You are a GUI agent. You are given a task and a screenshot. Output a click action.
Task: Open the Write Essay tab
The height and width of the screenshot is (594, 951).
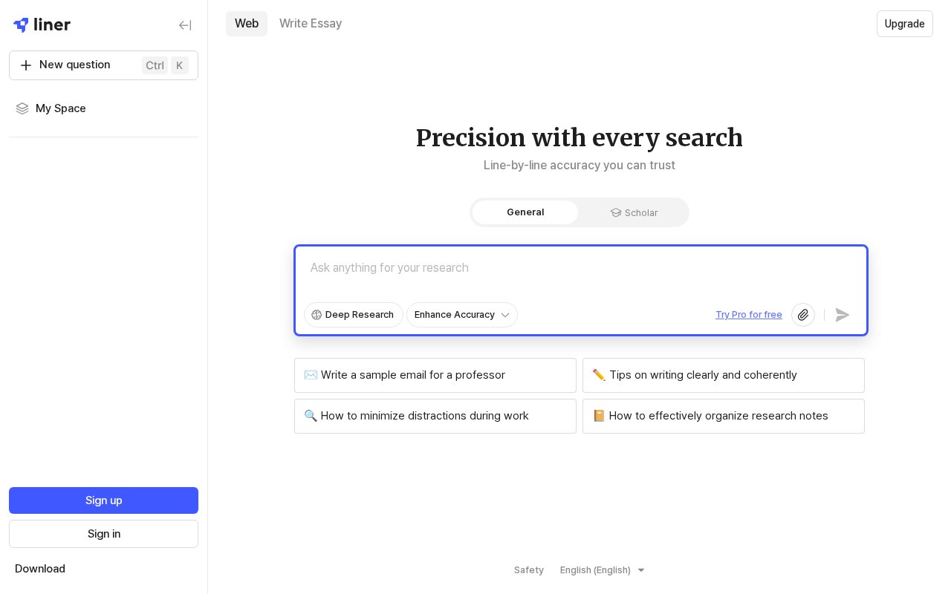(x=311, y=24)
